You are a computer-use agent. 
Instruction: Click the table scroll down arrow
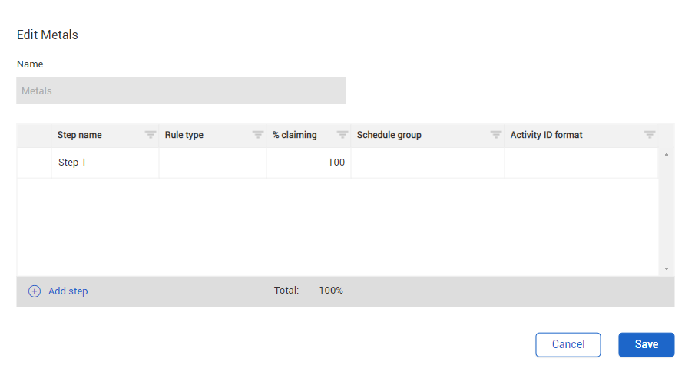(667, 268)
